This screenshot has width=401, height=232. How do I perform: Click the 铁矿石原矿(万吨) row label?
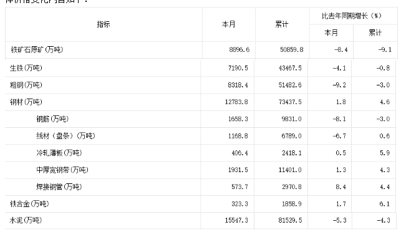coord(37,49)
